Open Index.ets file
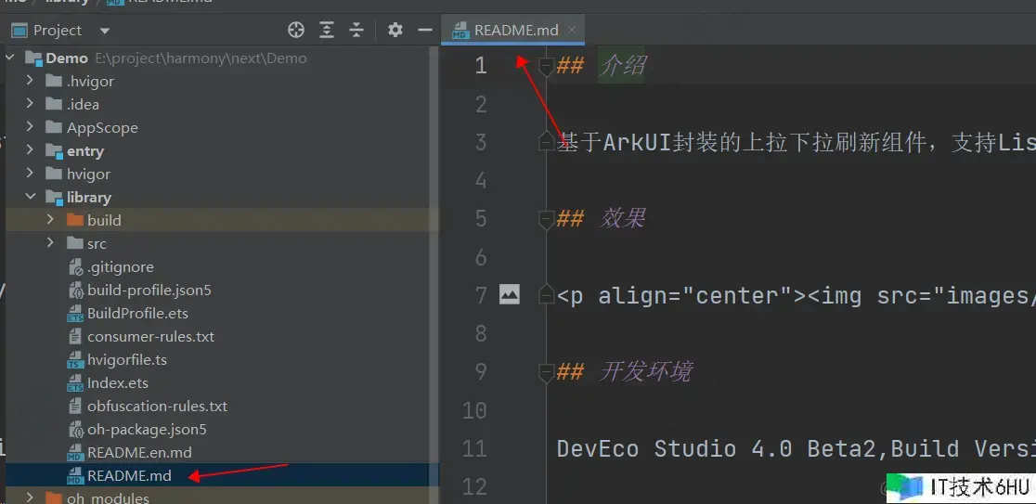1036x504 pixels. (117, 382)
